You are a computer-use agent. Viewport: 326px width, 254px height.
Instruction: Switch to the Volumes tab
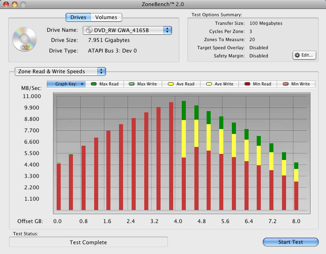coord(106,17)
